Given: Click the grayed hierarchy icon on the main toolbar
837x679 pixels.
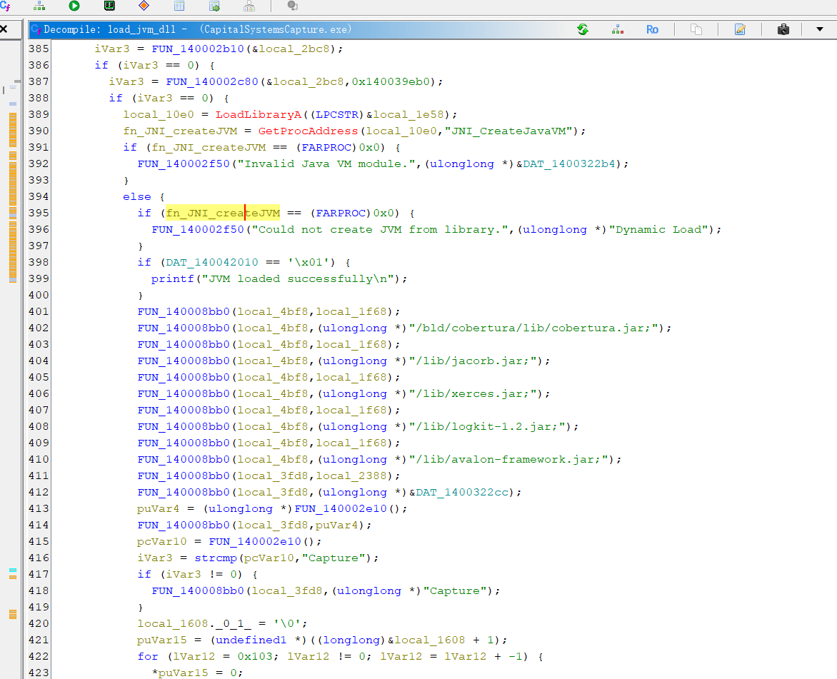Looking at the screenshot, I should coord(249,6).
